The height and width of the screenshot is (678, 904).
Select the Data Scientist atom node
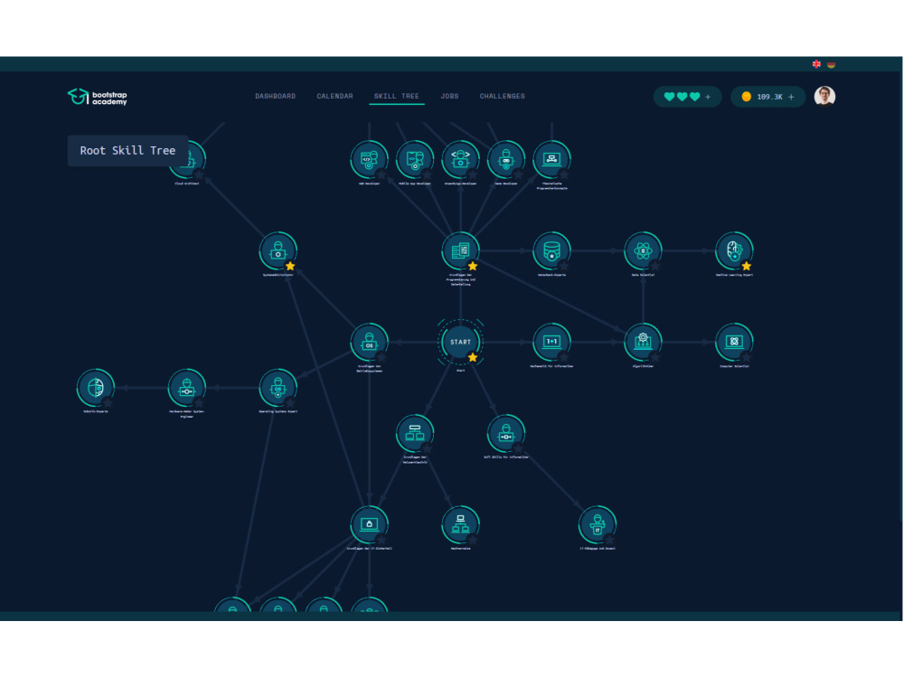point(643,250)
